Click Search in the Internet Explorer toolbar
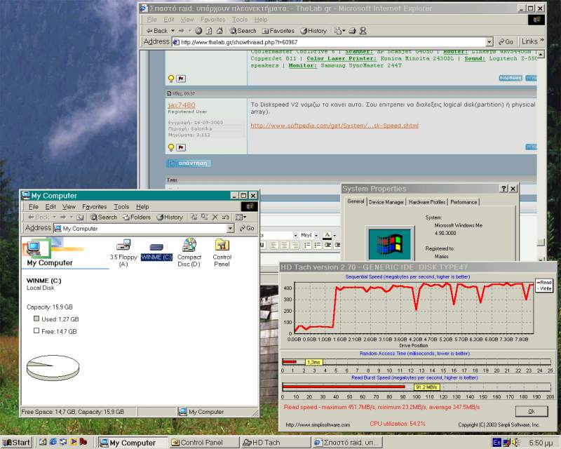Viewport: 561px width, 449px height. pos(243,31)
